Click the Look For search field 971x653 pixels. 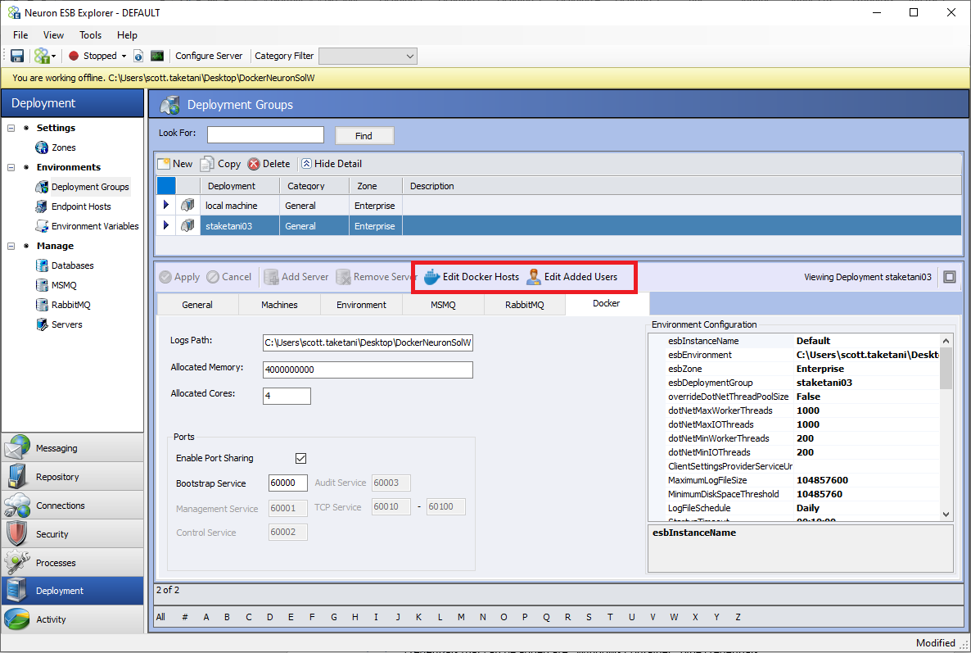(x=265, y=135)
